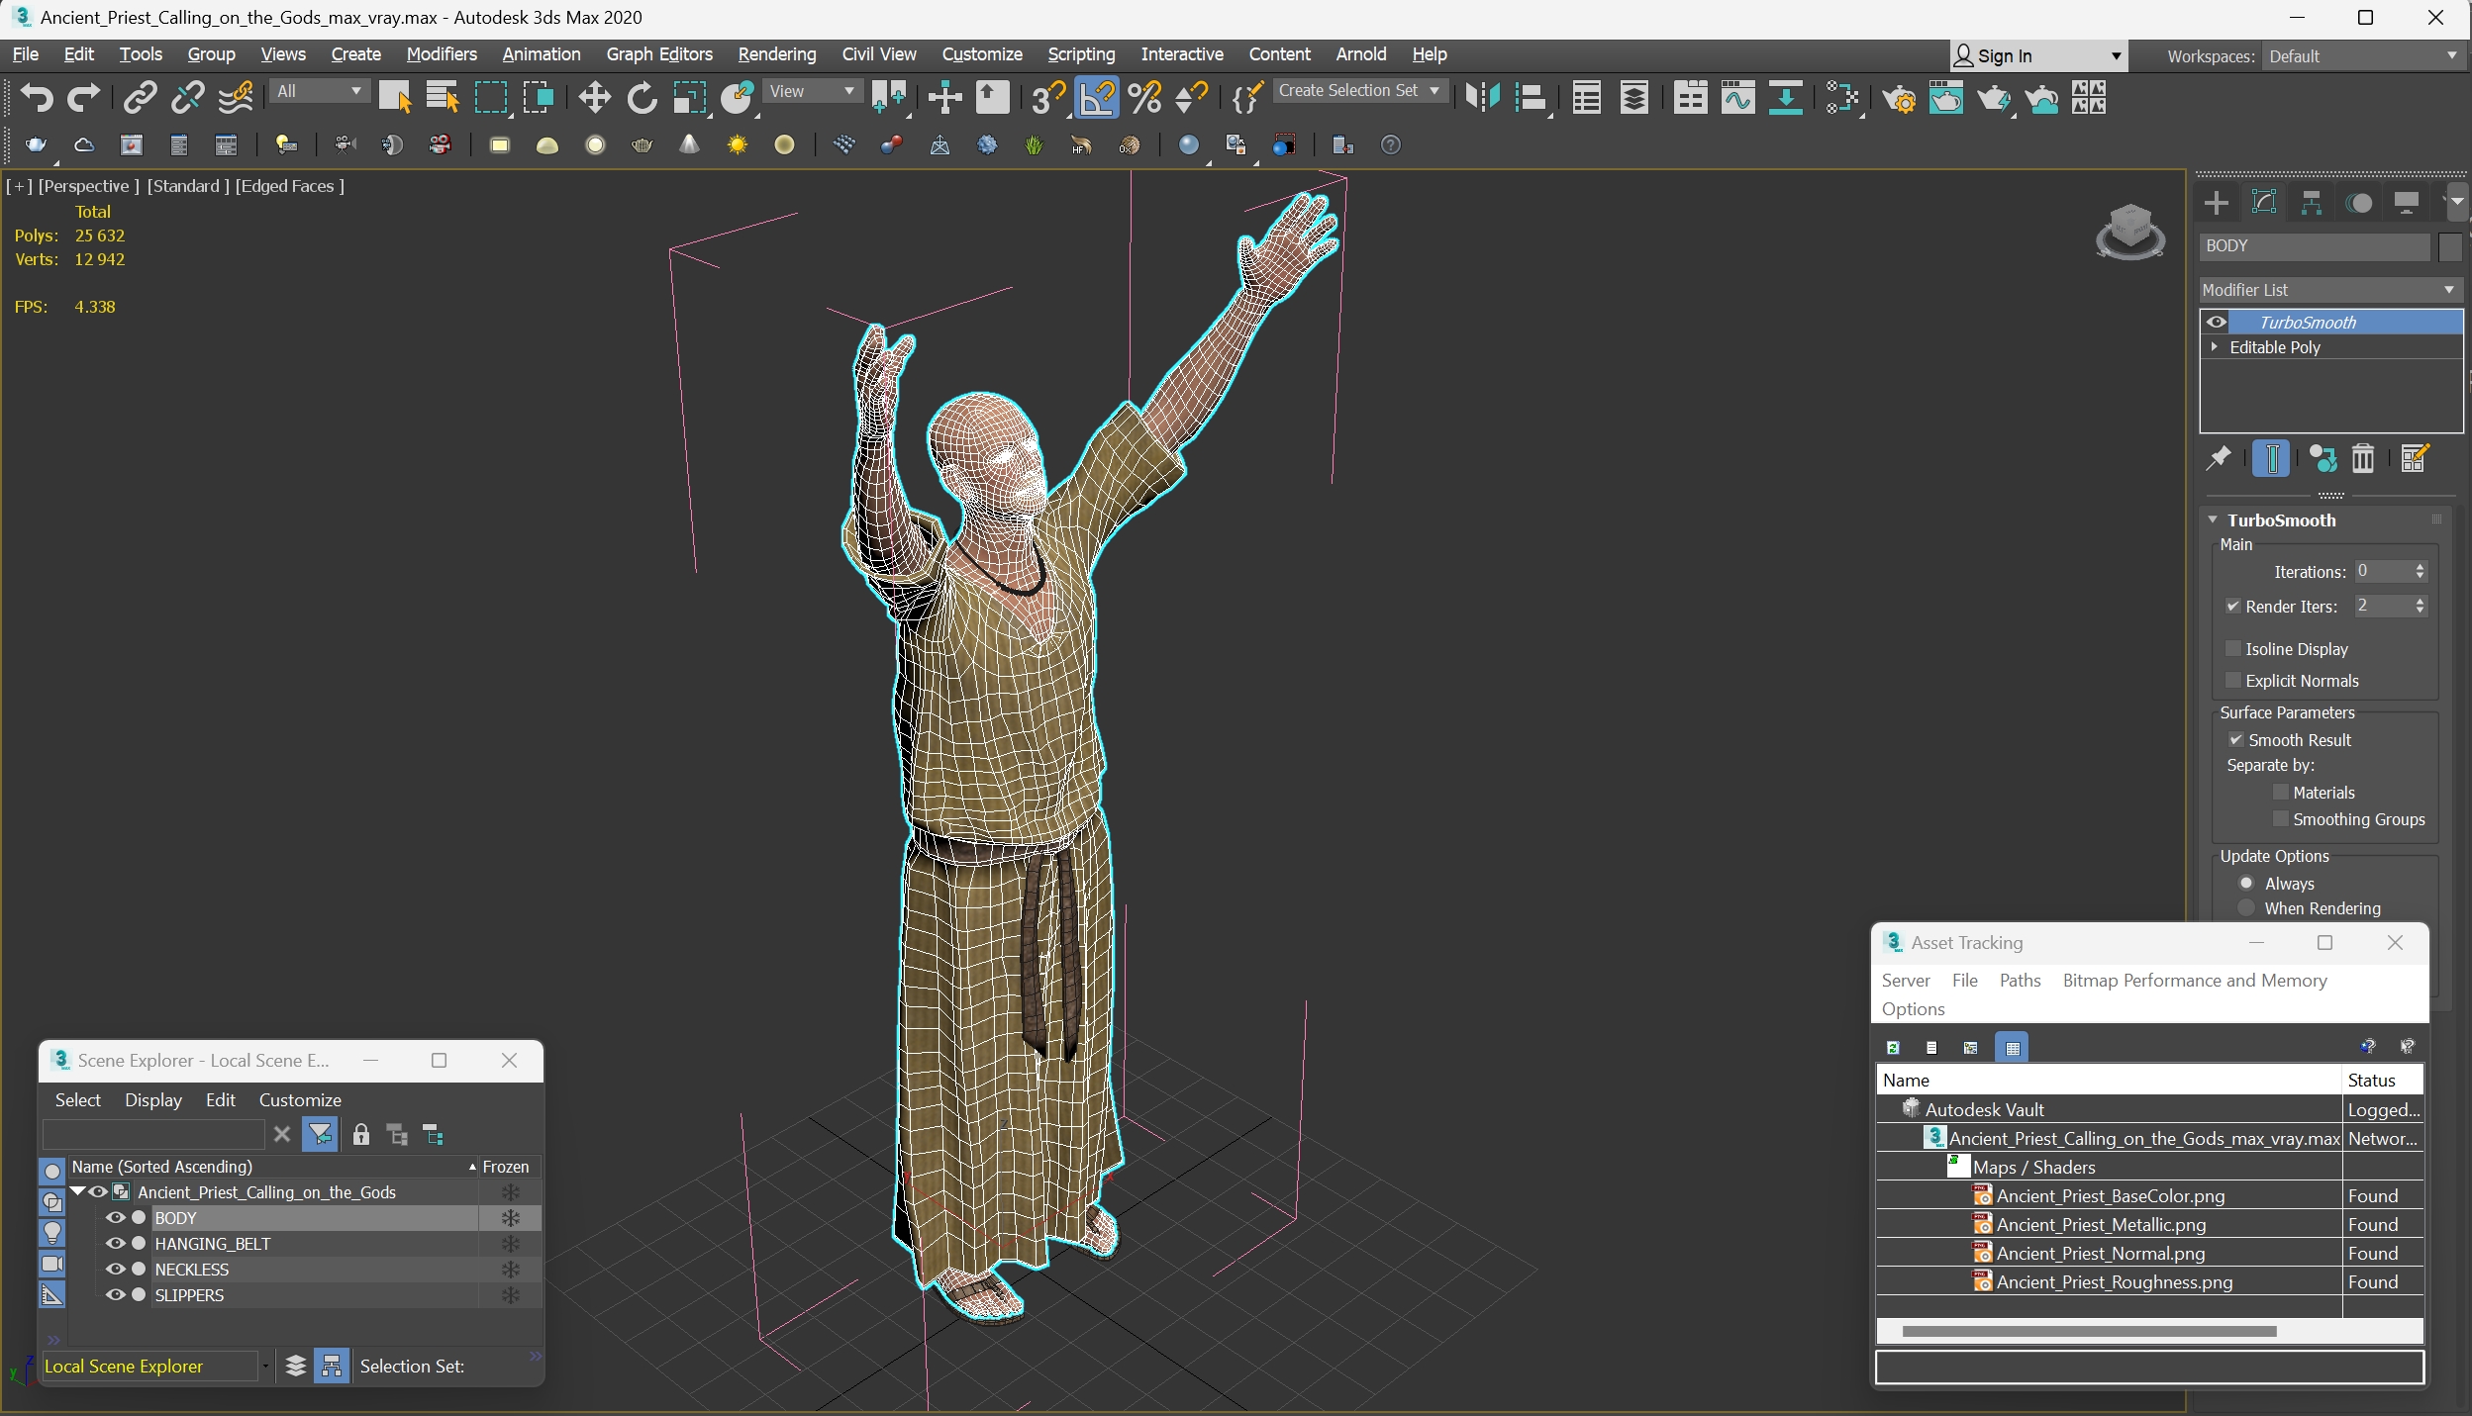Toggle Render Iters checkbox
The height and width of the screenshot is (1416, 2472).
pos(2233,607)
